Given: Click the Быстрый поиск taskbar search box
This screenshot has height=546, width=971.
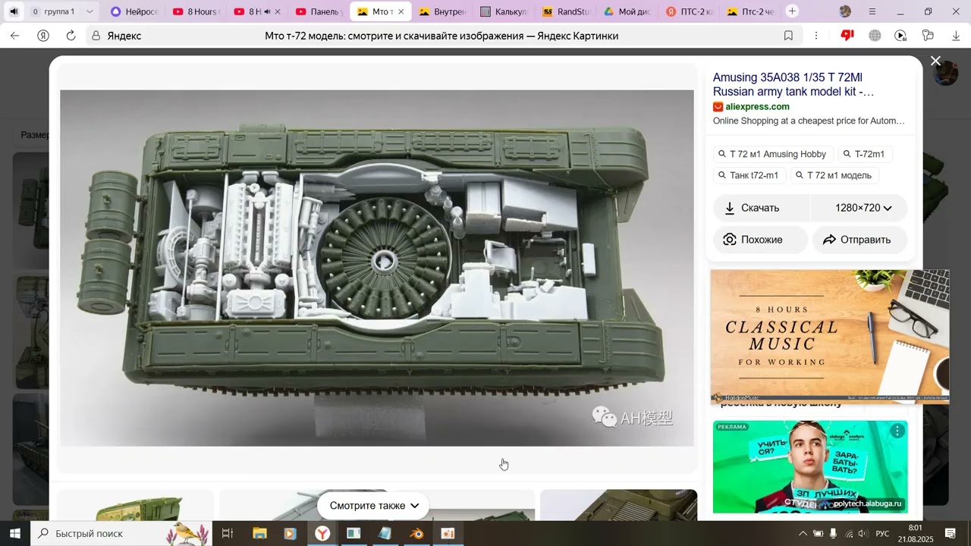Looking at the screenshot, I should coord(121,533).
